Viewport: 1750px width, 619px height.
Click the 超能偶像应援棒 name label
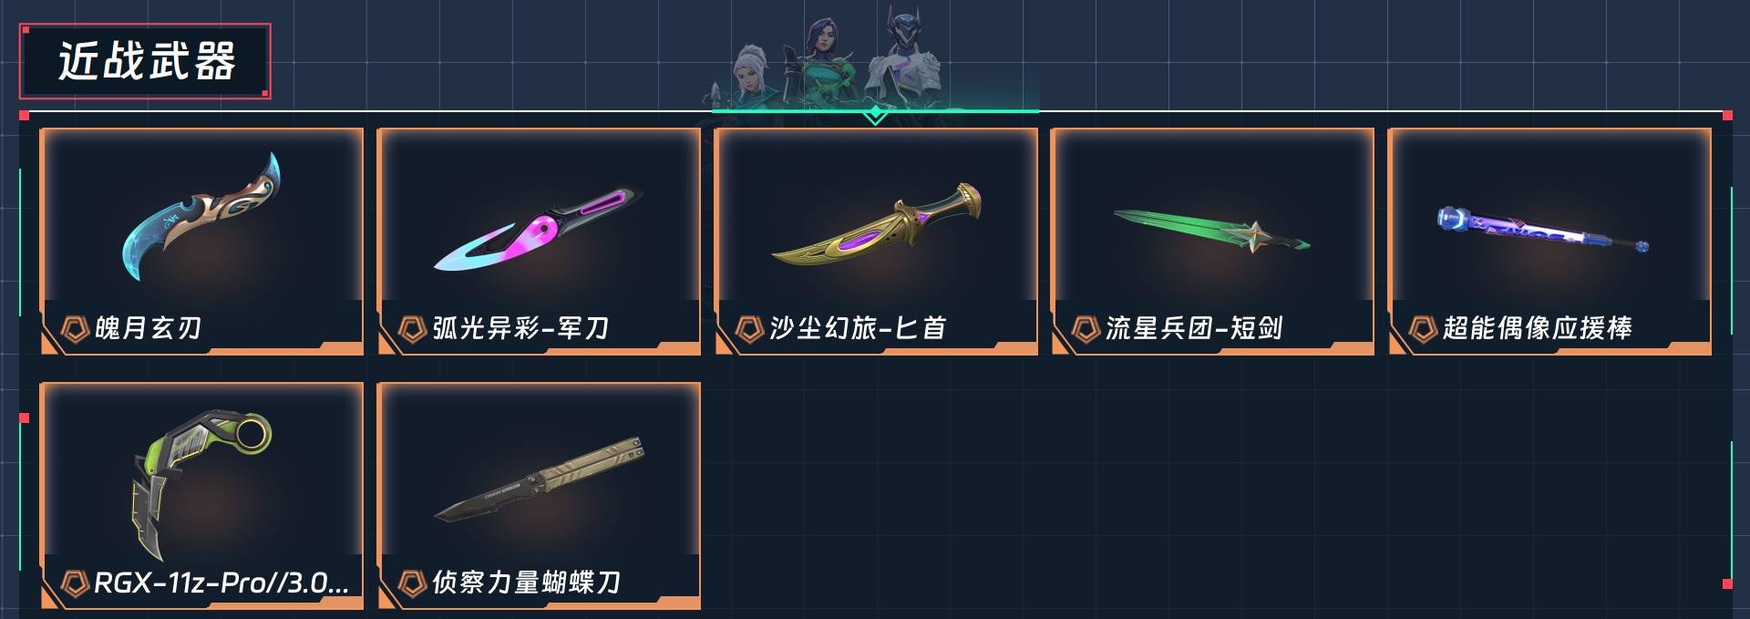click(x=1538, y=328)
